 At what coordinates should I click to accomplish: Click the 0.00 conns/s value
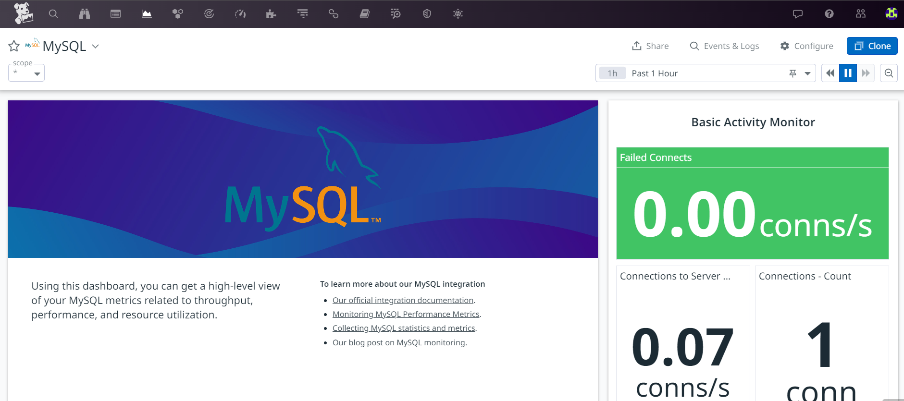click(x=753, y=214)
